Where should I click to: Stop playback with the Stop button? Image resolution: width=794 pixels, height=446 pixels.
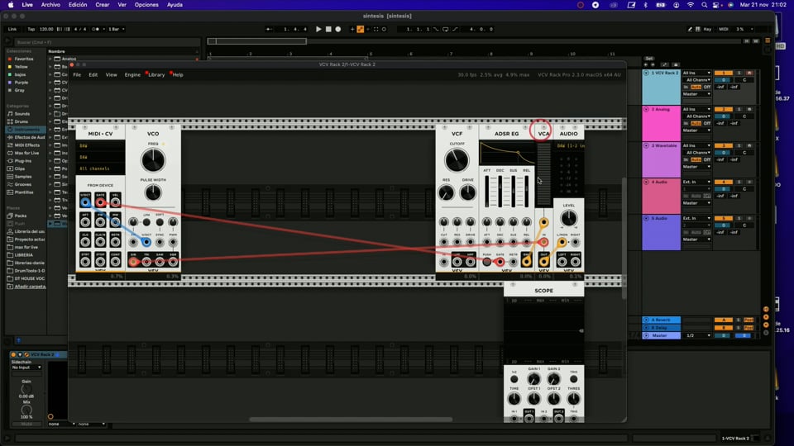pyautogui.click(x=328, y=30)
